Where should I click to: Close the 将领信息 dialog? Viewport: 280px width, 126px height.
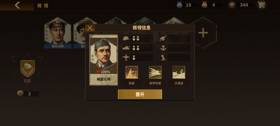click(x=90, y=28)
